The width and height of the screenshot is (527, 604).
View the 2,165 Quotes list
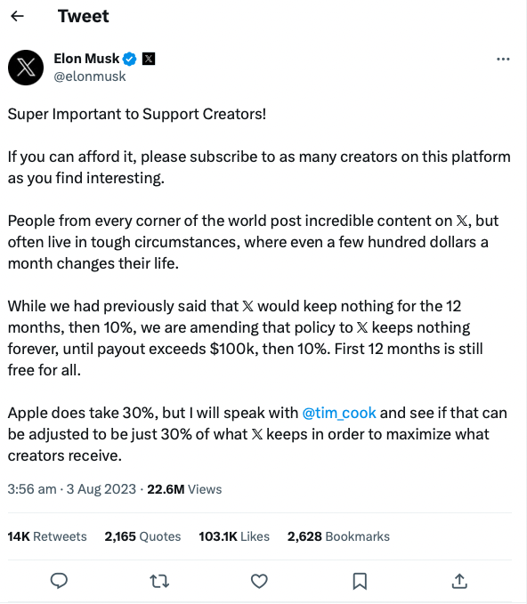point(142,536)
